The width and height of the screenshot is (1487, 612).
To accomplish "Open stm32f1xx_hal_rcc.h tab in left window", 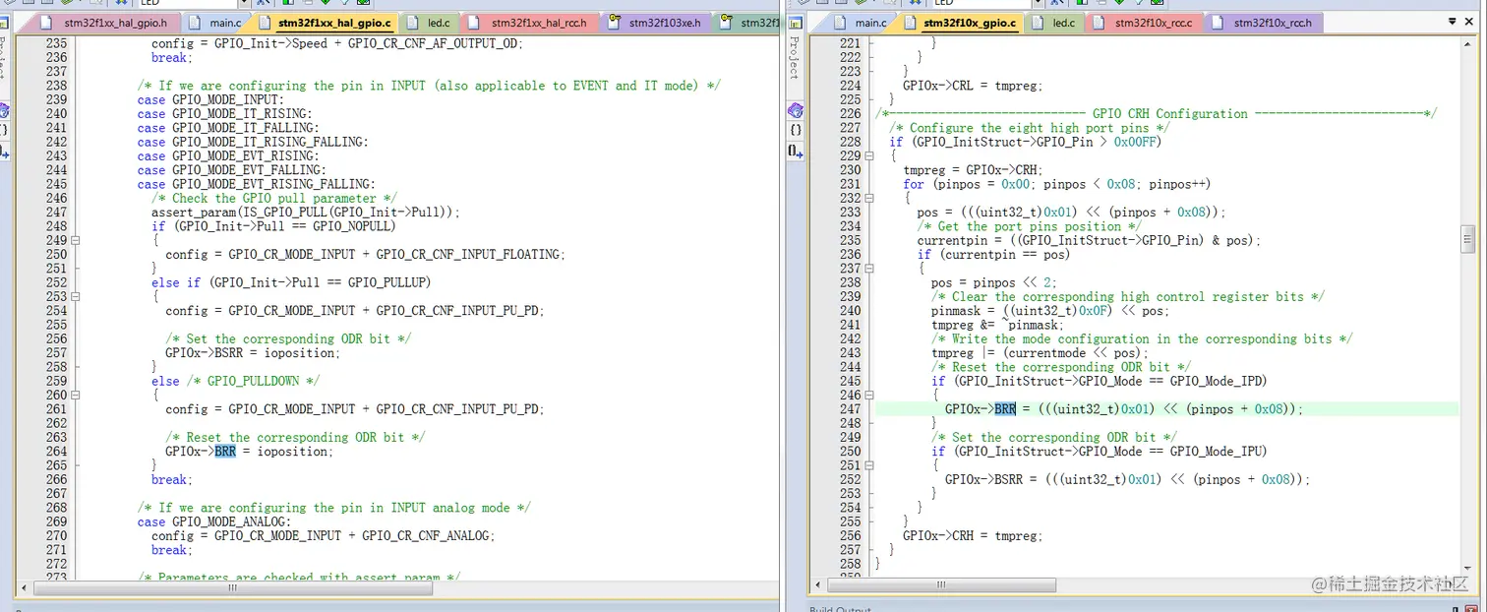I will tap(529, 23).
